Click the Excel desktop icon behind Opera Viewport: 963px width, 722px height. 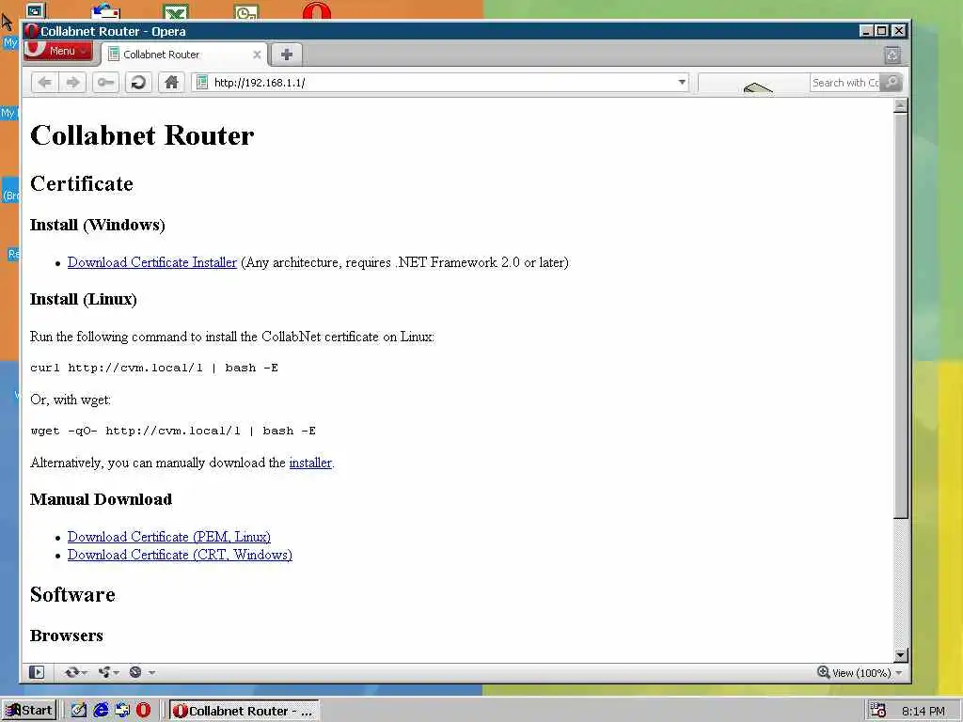(176, 12)
